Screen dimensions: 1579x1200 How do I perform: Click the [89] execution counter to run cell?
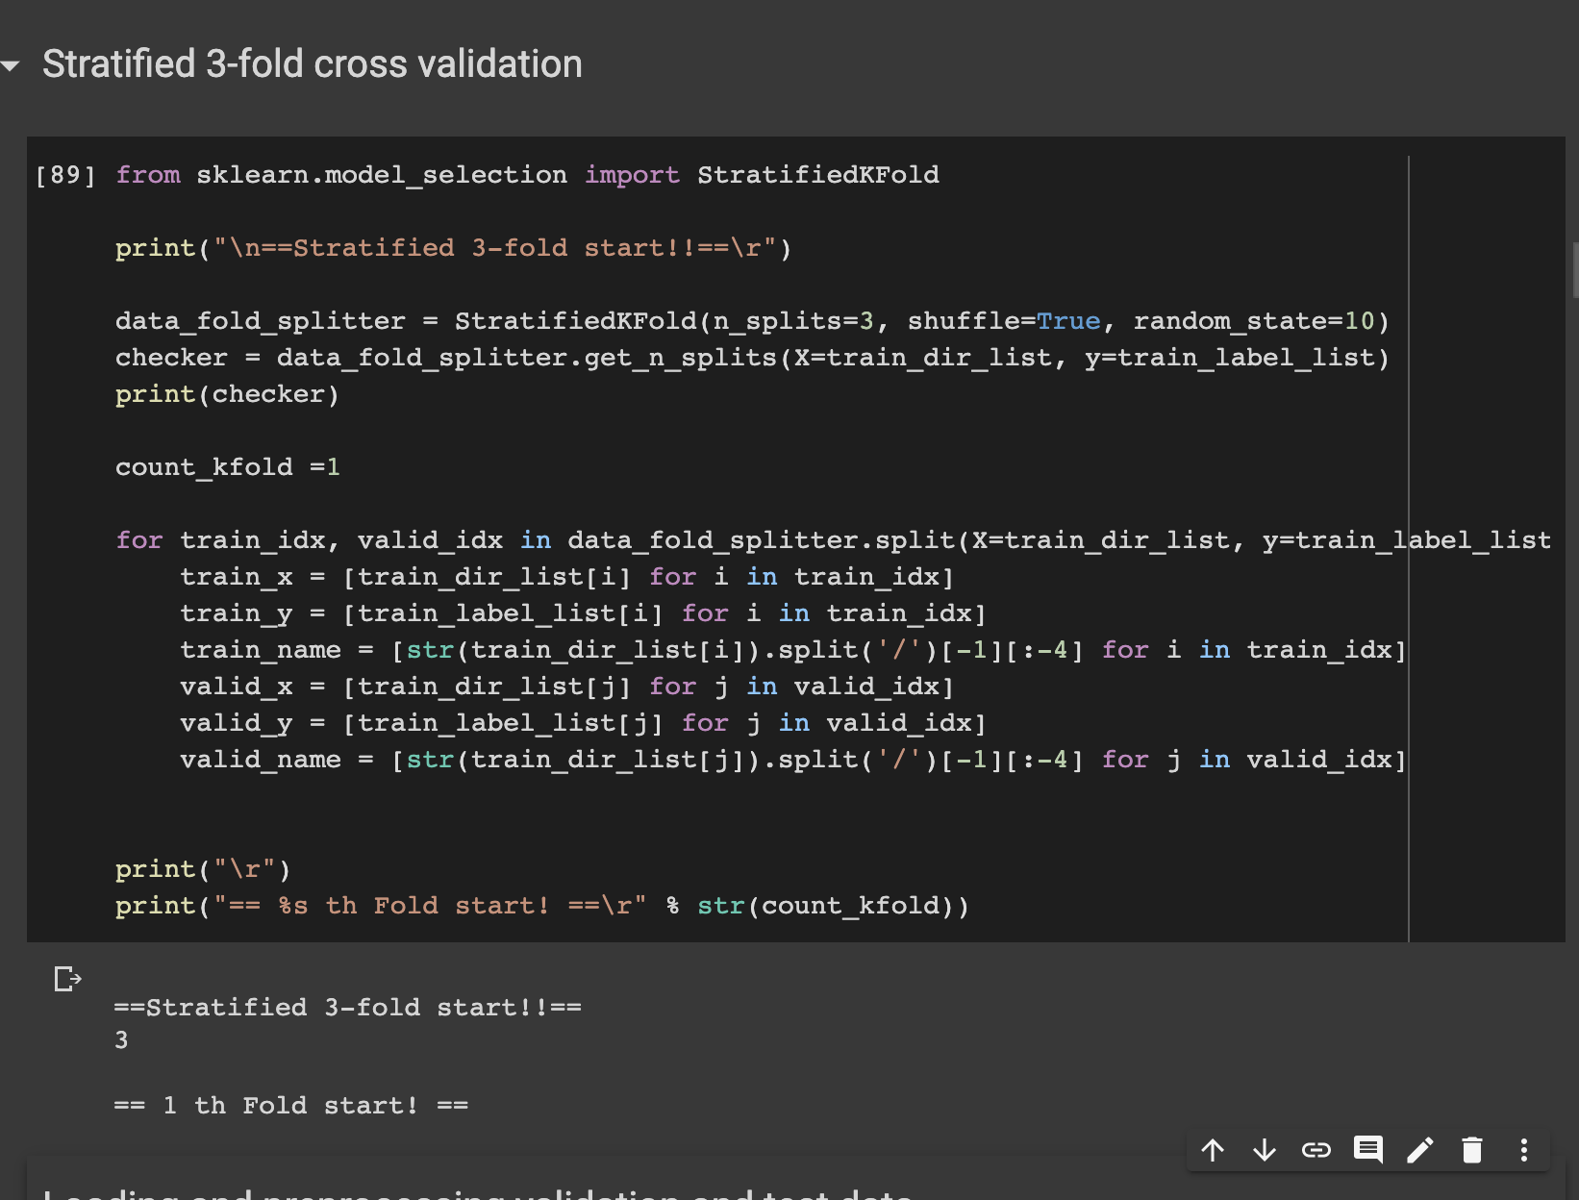[x=64, y=174]
